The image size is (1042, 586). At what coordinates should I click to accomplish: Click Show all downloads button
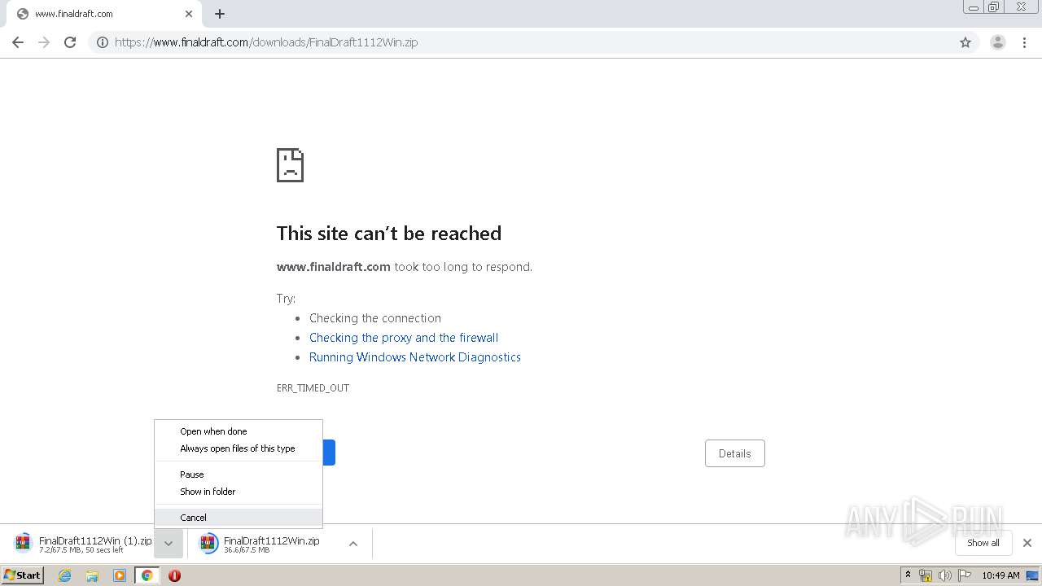coord(983,543)
